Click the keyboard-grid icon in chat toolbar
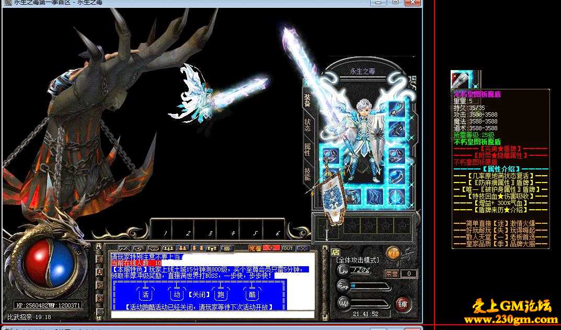The image size is (561, 330). [x=227, y=248]
